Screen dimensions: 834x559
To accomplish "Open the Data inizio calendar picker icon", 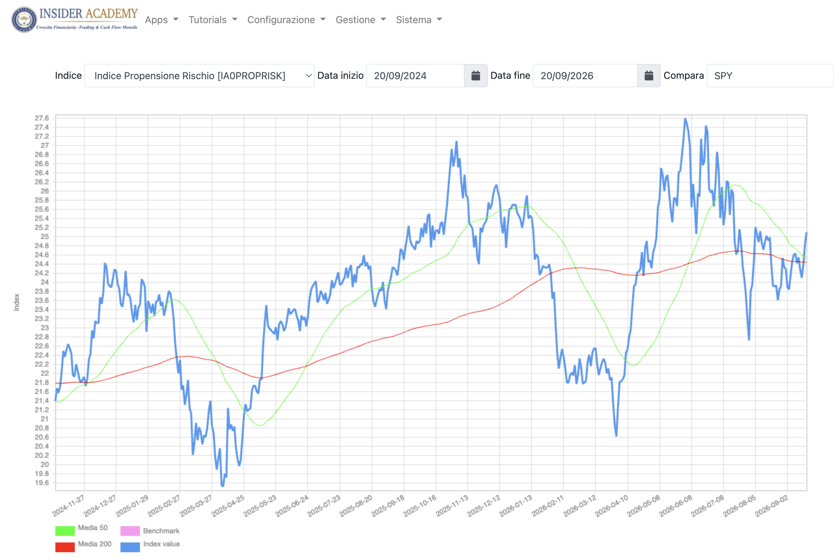I will coord(476,76).
